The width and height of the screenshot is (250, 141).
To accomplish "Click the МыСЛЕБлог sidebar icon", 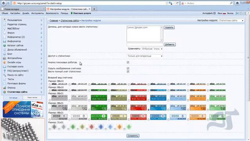I will point(5,29).
